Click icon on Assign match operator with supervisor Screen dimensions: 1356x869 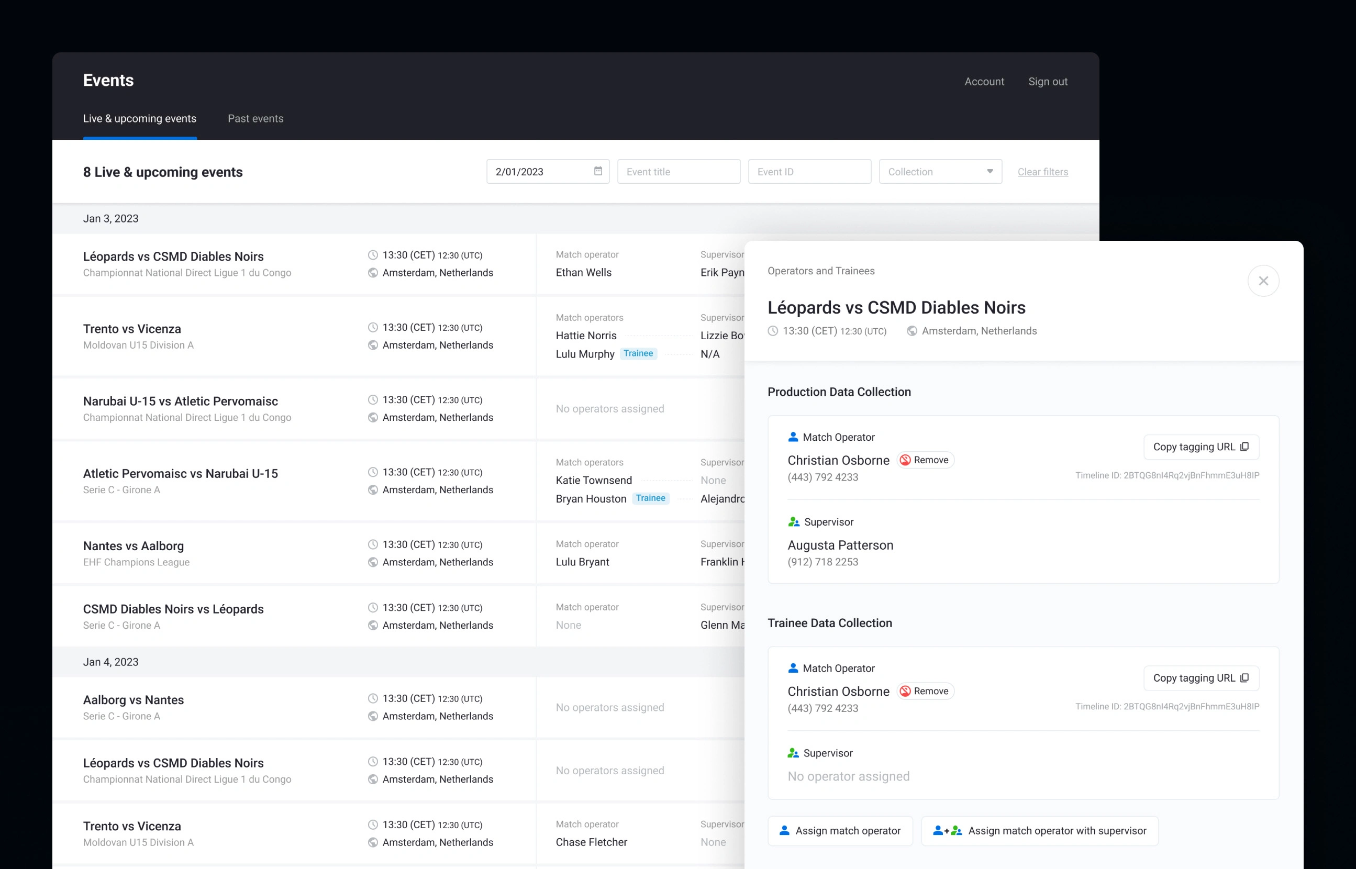click(x=947, y=831)
